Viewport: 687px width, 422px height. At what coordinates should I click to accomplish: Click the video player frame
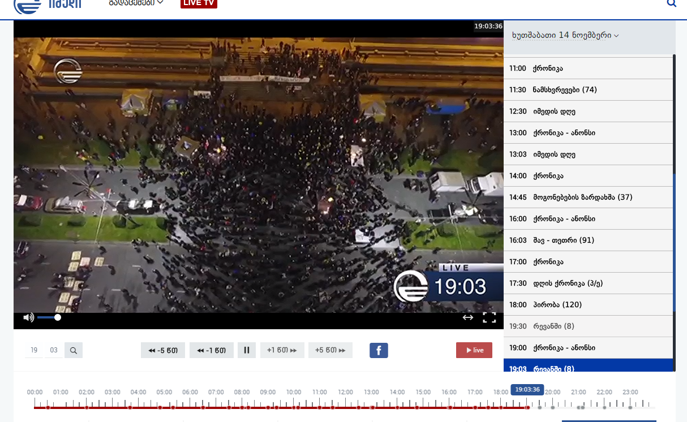(259, 175)
